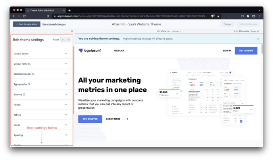Expand Global colors settings
The height and width of the screenshot is (160, 273).
pos(41,54)
